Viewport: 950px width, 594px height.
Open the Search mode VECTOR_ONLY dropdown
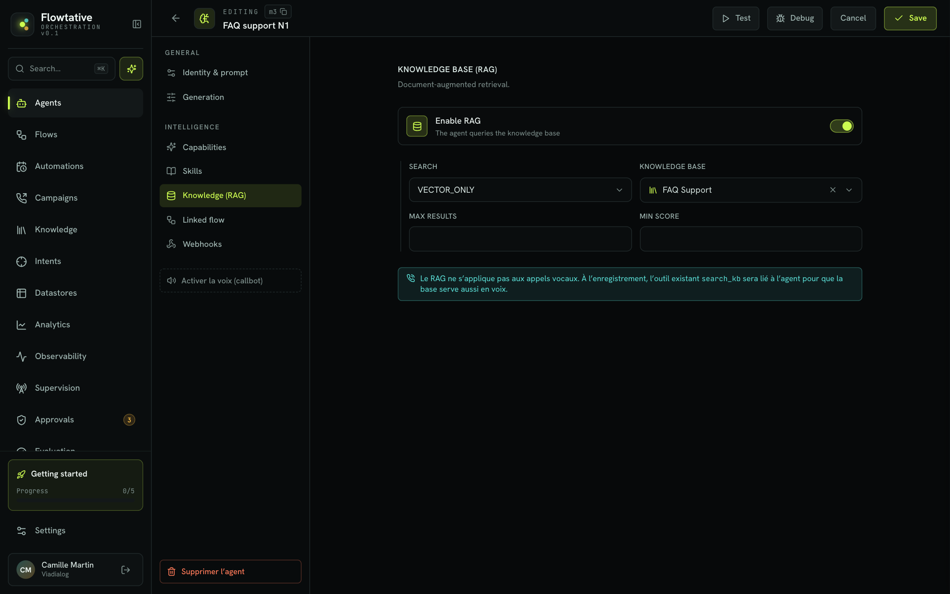[520, 190]
